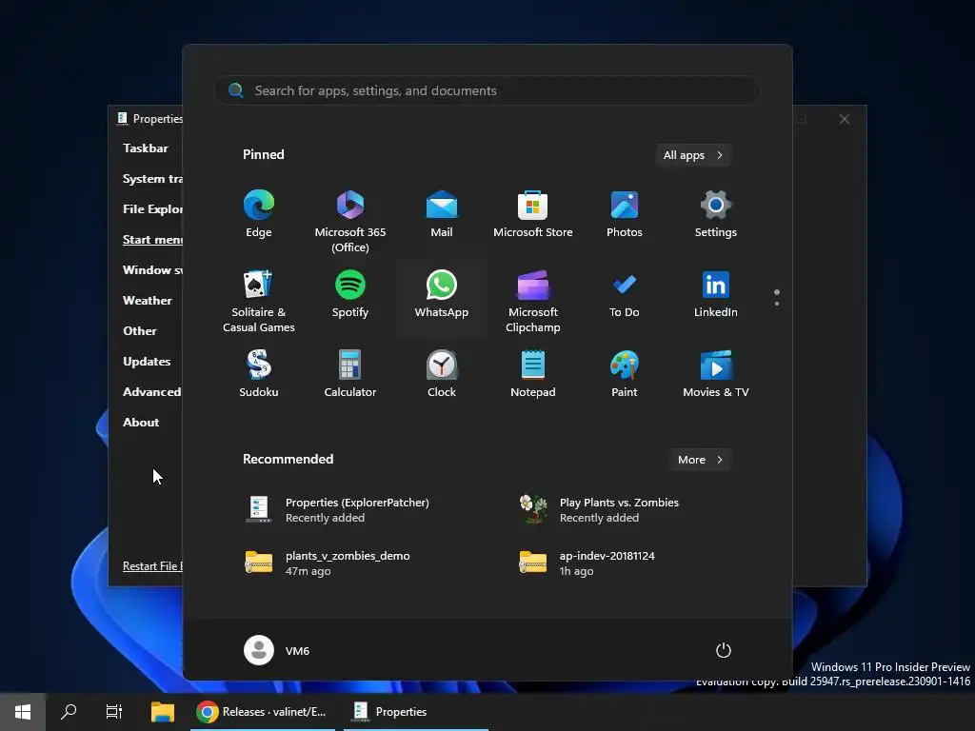Open taskbar Search magnifier
The height and width of the screenshot is (731, 975).
click(x=69, y=711)
